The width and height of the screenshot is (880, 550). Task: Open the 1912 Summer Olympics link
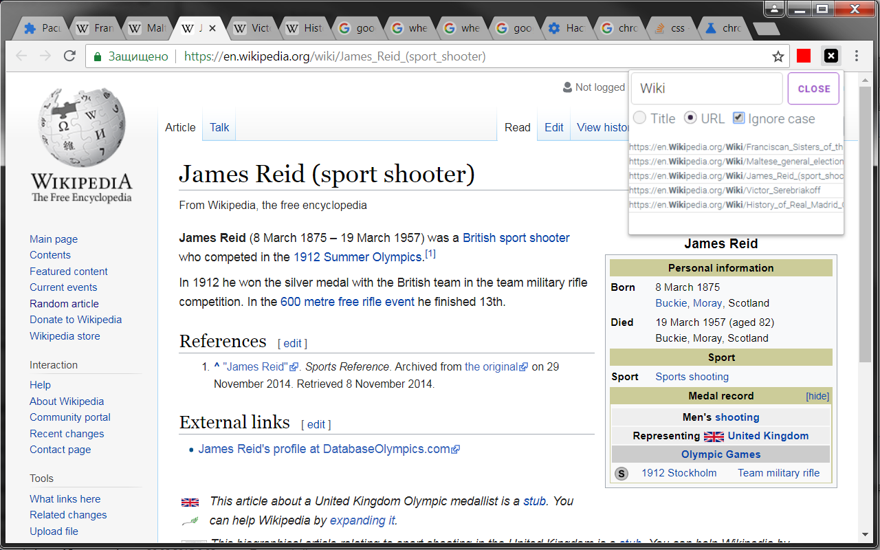tap(358, 257)
